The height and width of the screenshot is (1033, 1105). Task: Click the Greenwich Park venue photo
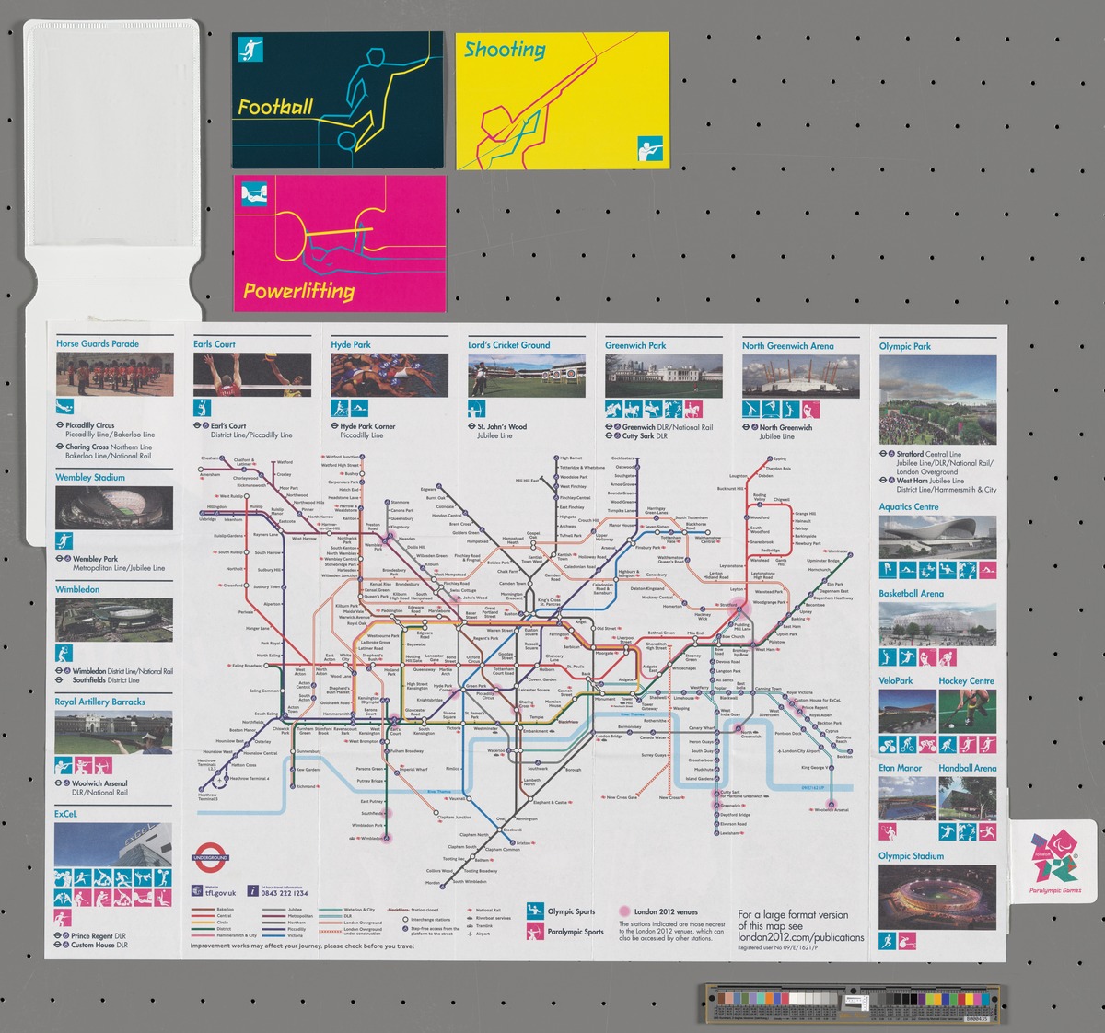click(x=664, y=377)
